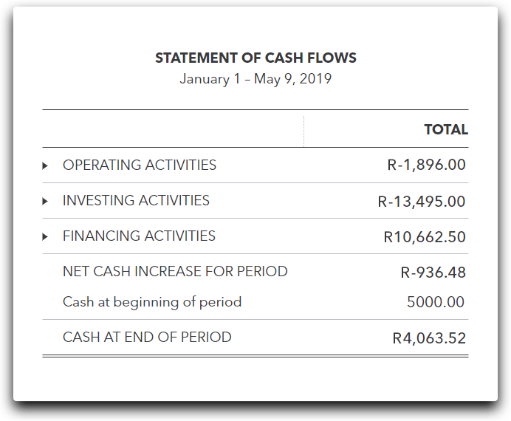Click the CASH AT END OF PERIOD label
This screenshot has height=421, width=511.
pos(147,338)
